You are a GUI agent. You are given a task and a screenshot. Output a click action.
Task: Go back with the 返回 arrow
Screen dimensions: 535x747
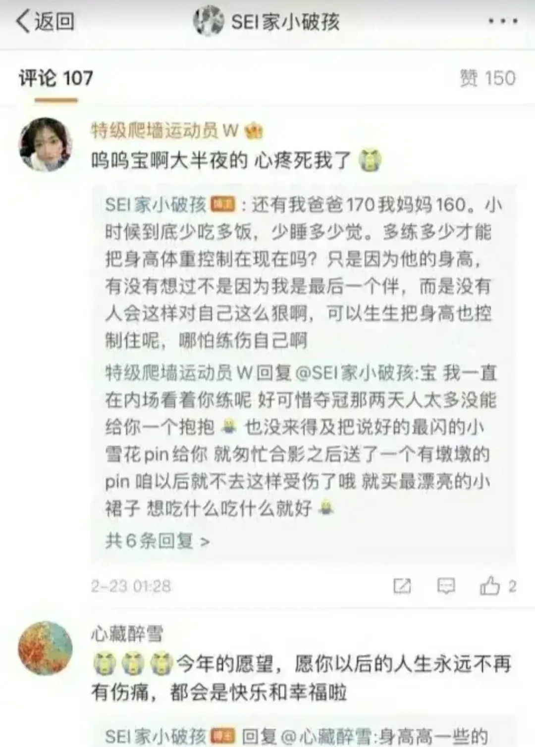click(45, 22)
